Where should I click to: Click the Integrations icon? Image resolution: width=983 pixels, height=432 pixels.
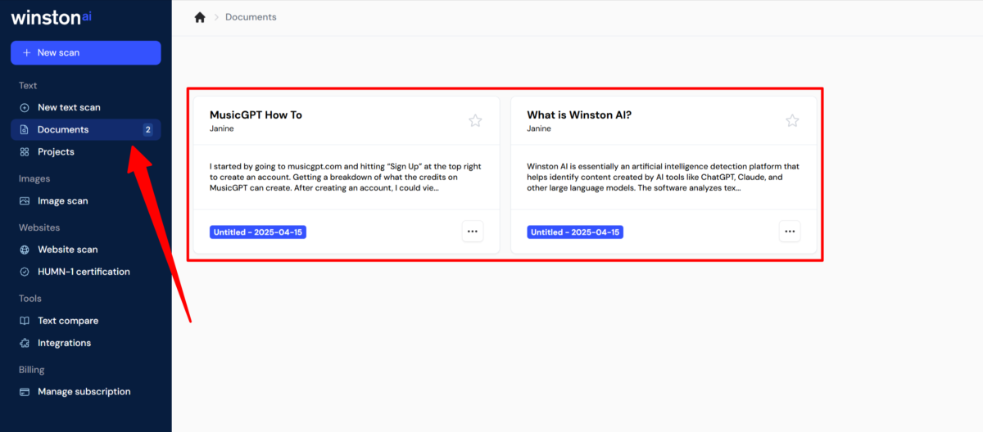point(25,343)
